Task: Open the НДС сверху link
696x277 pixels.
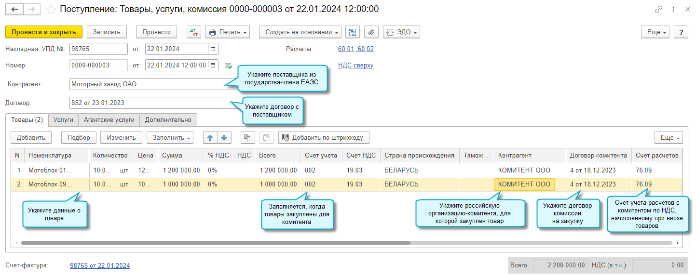Action: (x=356, y=66)
